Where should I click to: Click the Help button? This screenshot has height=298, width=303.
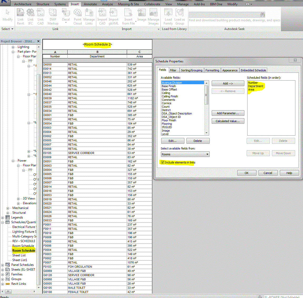pos(289,173)
